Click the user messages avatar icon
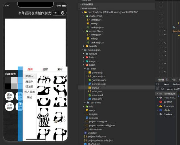Viewport: 180px width, 145px height. (x=161, y=98)
